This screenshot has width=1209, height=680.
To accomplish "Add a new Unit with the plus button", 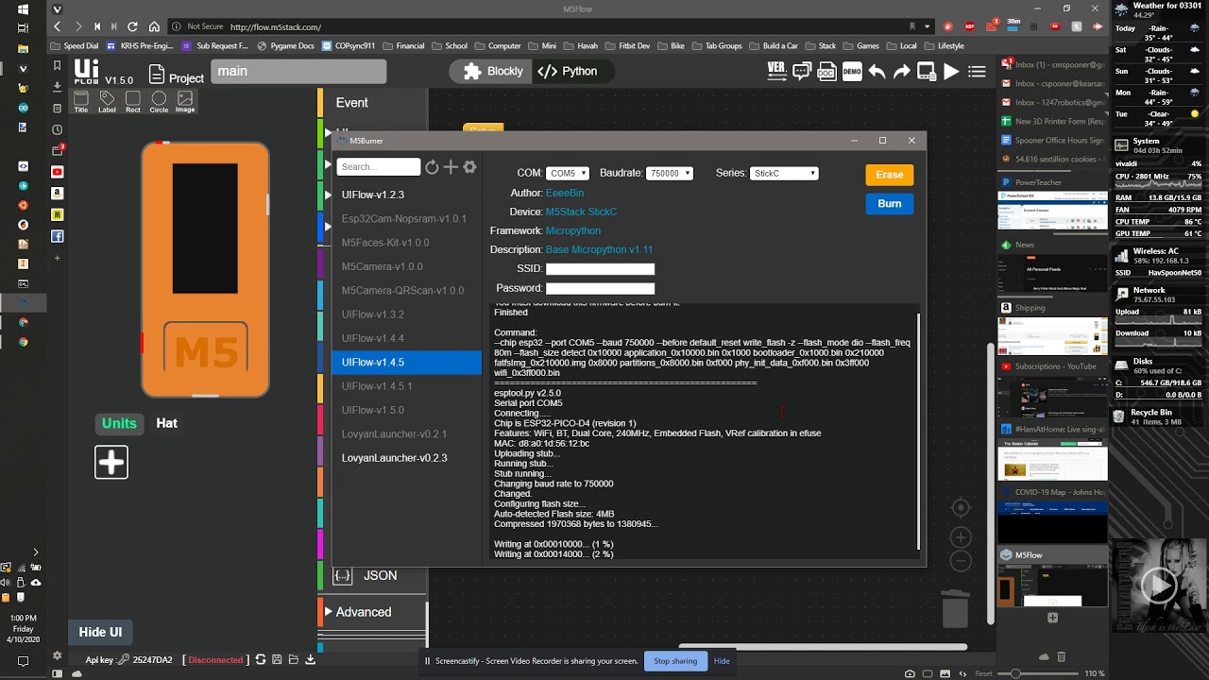I will [x=111, y=462].
